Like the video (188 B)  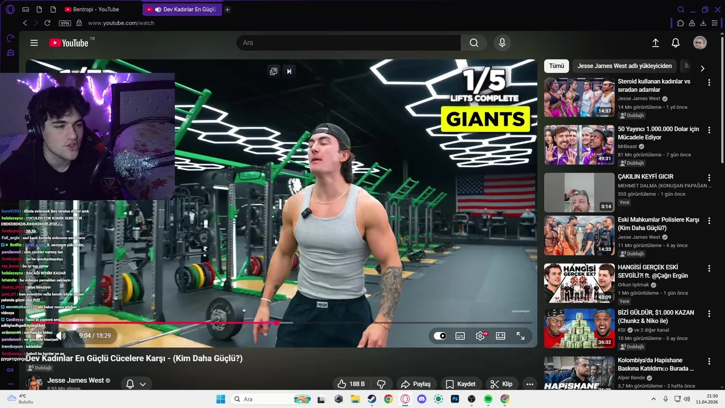pos(351,384)
